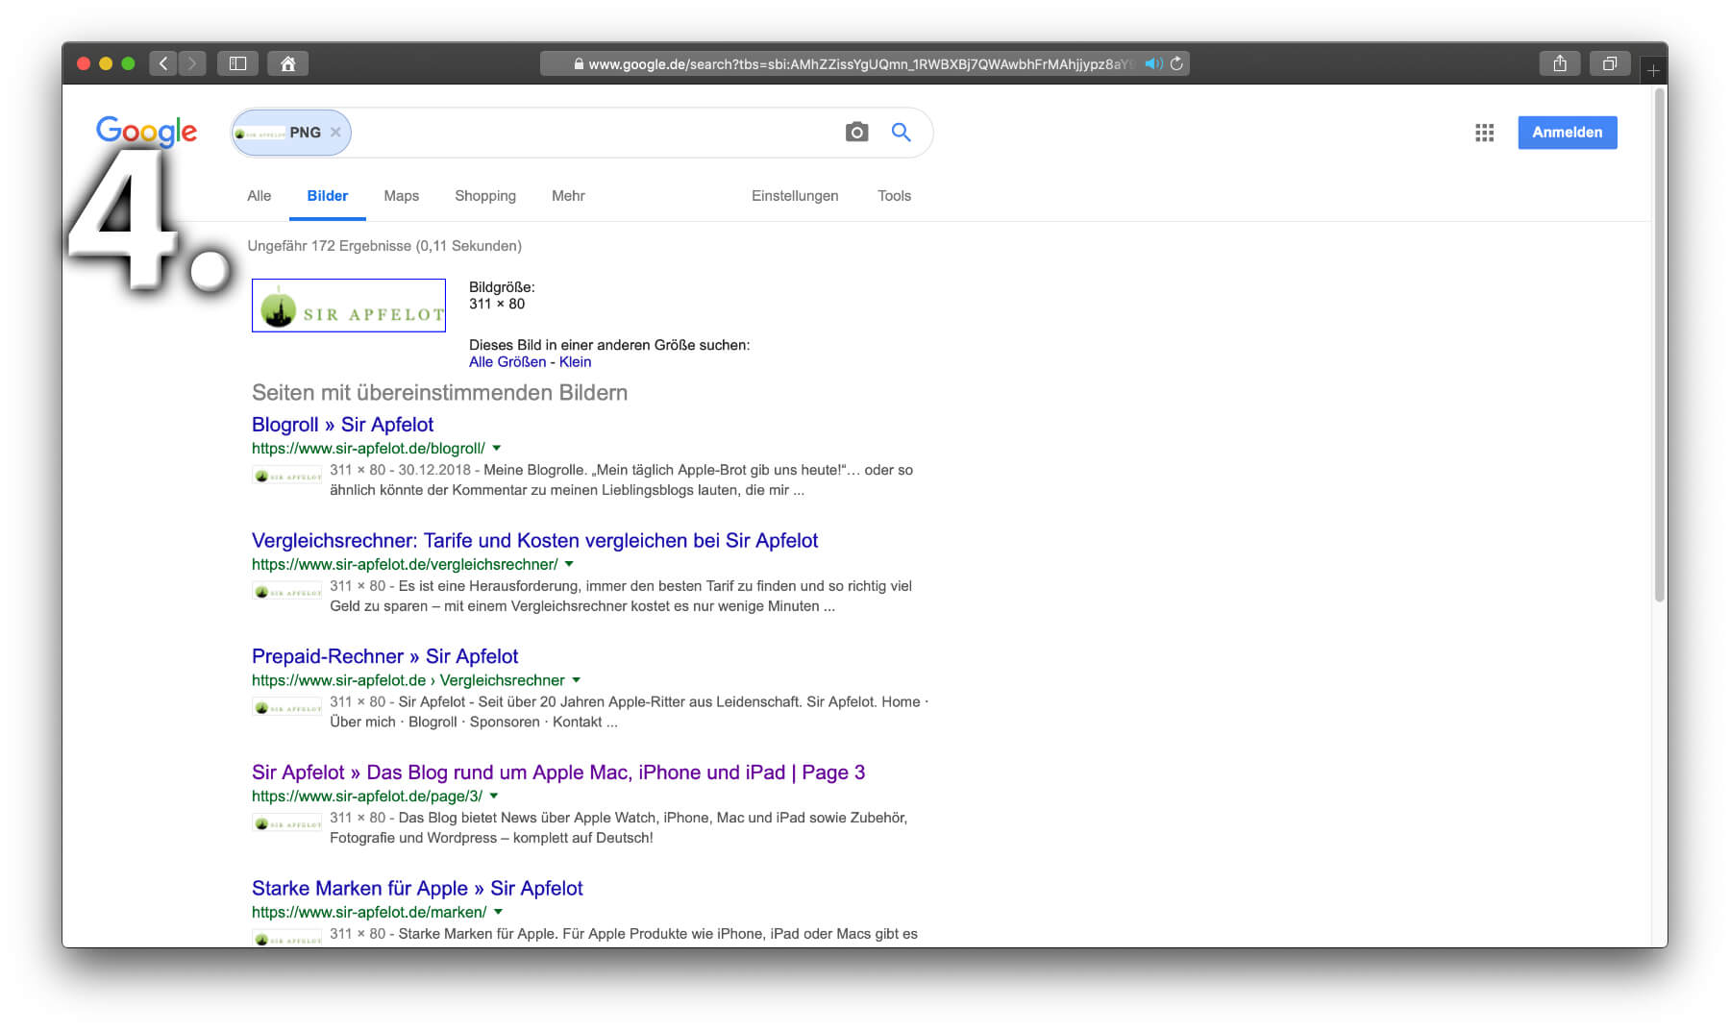This screenshot has width=1730, height=1030.
Task: Click the thumbnail in the Page 3 result
Action: tap(287, 824)
